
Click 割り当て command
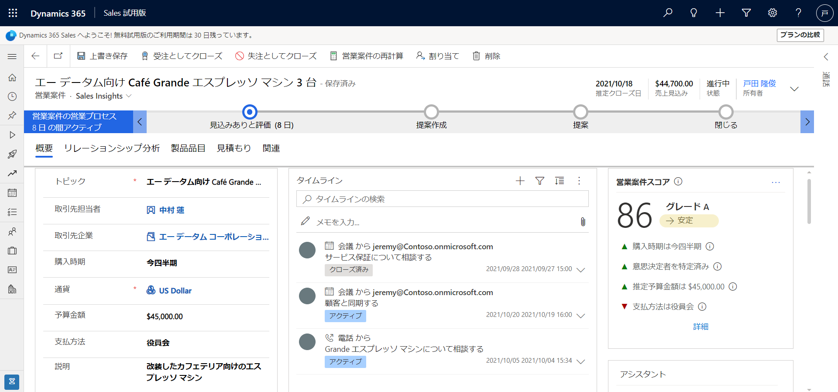coord(437,56)
